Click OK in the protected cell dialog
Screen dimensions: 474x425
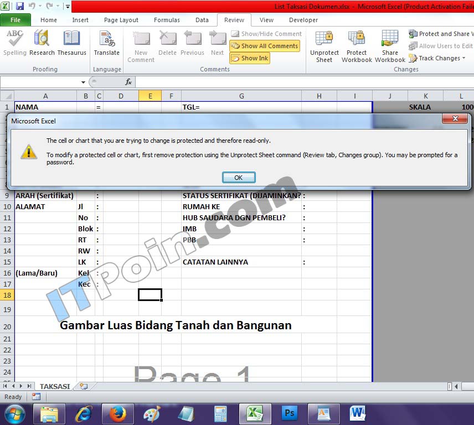pos(239,177)
